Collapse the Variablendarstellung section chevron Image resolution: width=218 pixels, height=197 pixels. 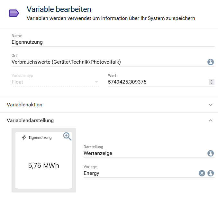click(211, 121)
